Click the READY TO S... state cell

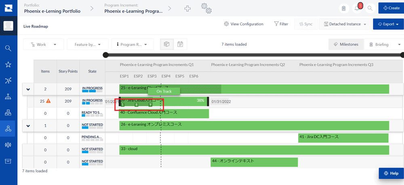coord(92,113)
